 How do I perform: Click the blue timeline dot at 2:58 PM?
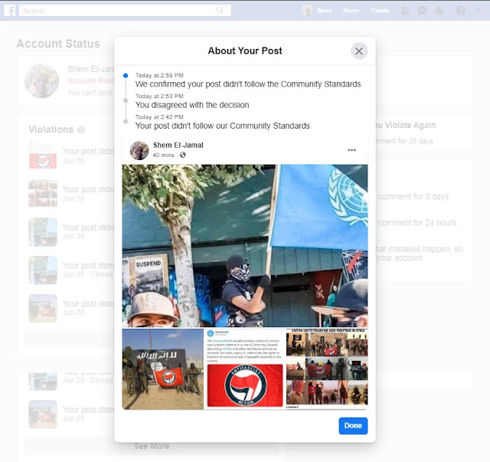(126, 75)
